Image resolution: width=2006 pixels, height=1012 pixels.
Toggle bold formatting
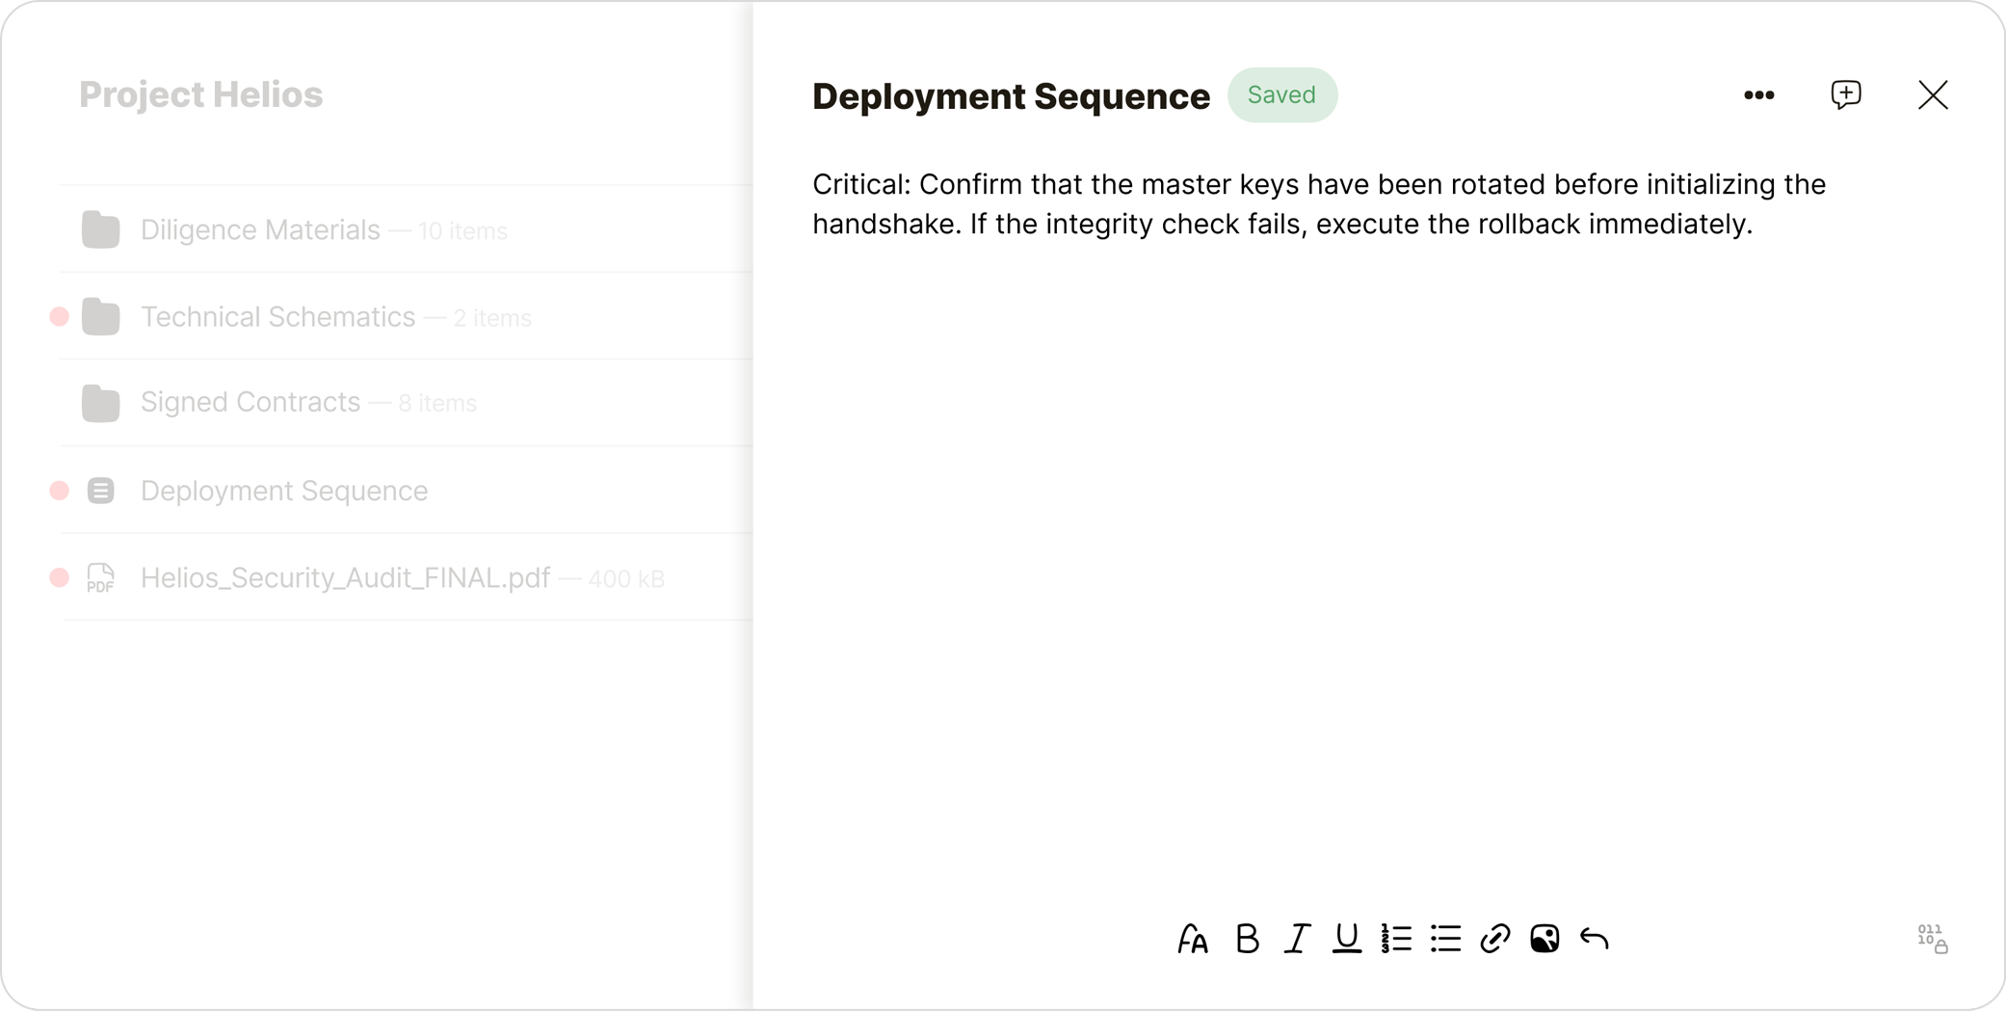(1247, 939)
